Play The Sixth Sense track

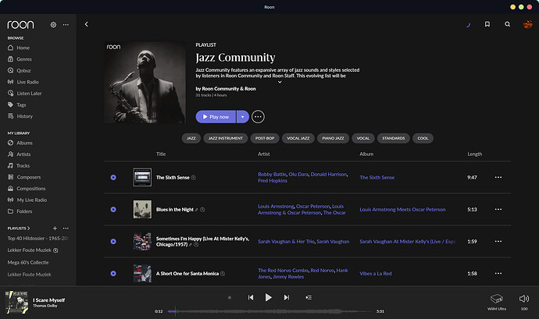(113, 178)
